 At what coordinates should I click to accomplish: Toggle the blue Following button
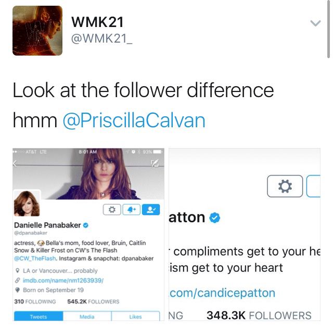(151, 210)
